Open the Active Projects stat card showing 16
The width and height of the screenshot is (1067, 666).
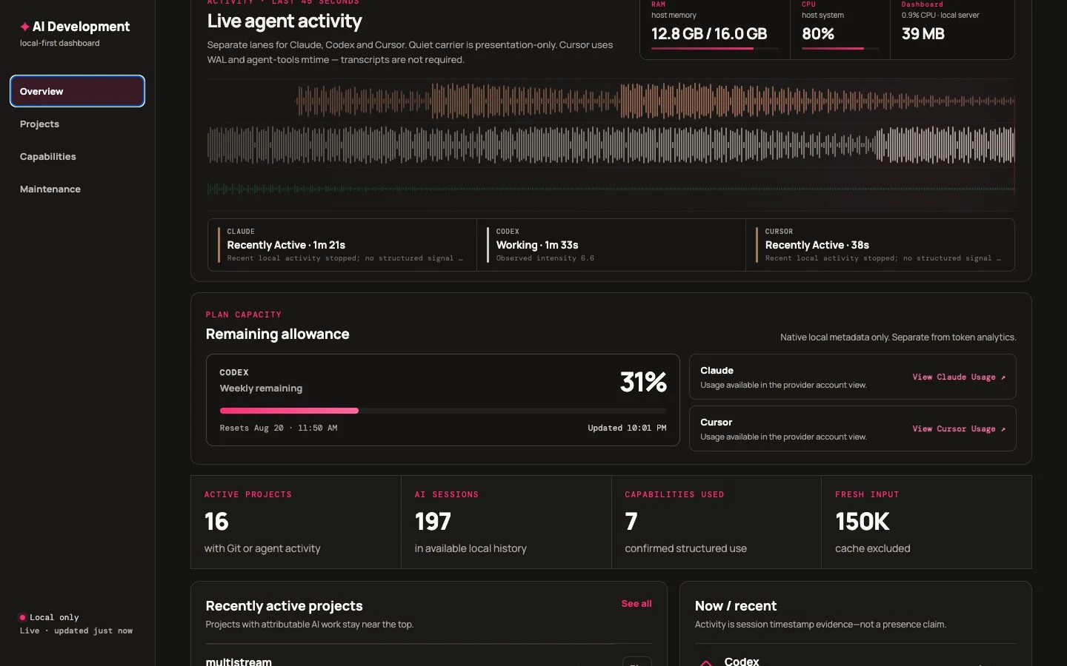pyautogui.click(x=296, y=522)
